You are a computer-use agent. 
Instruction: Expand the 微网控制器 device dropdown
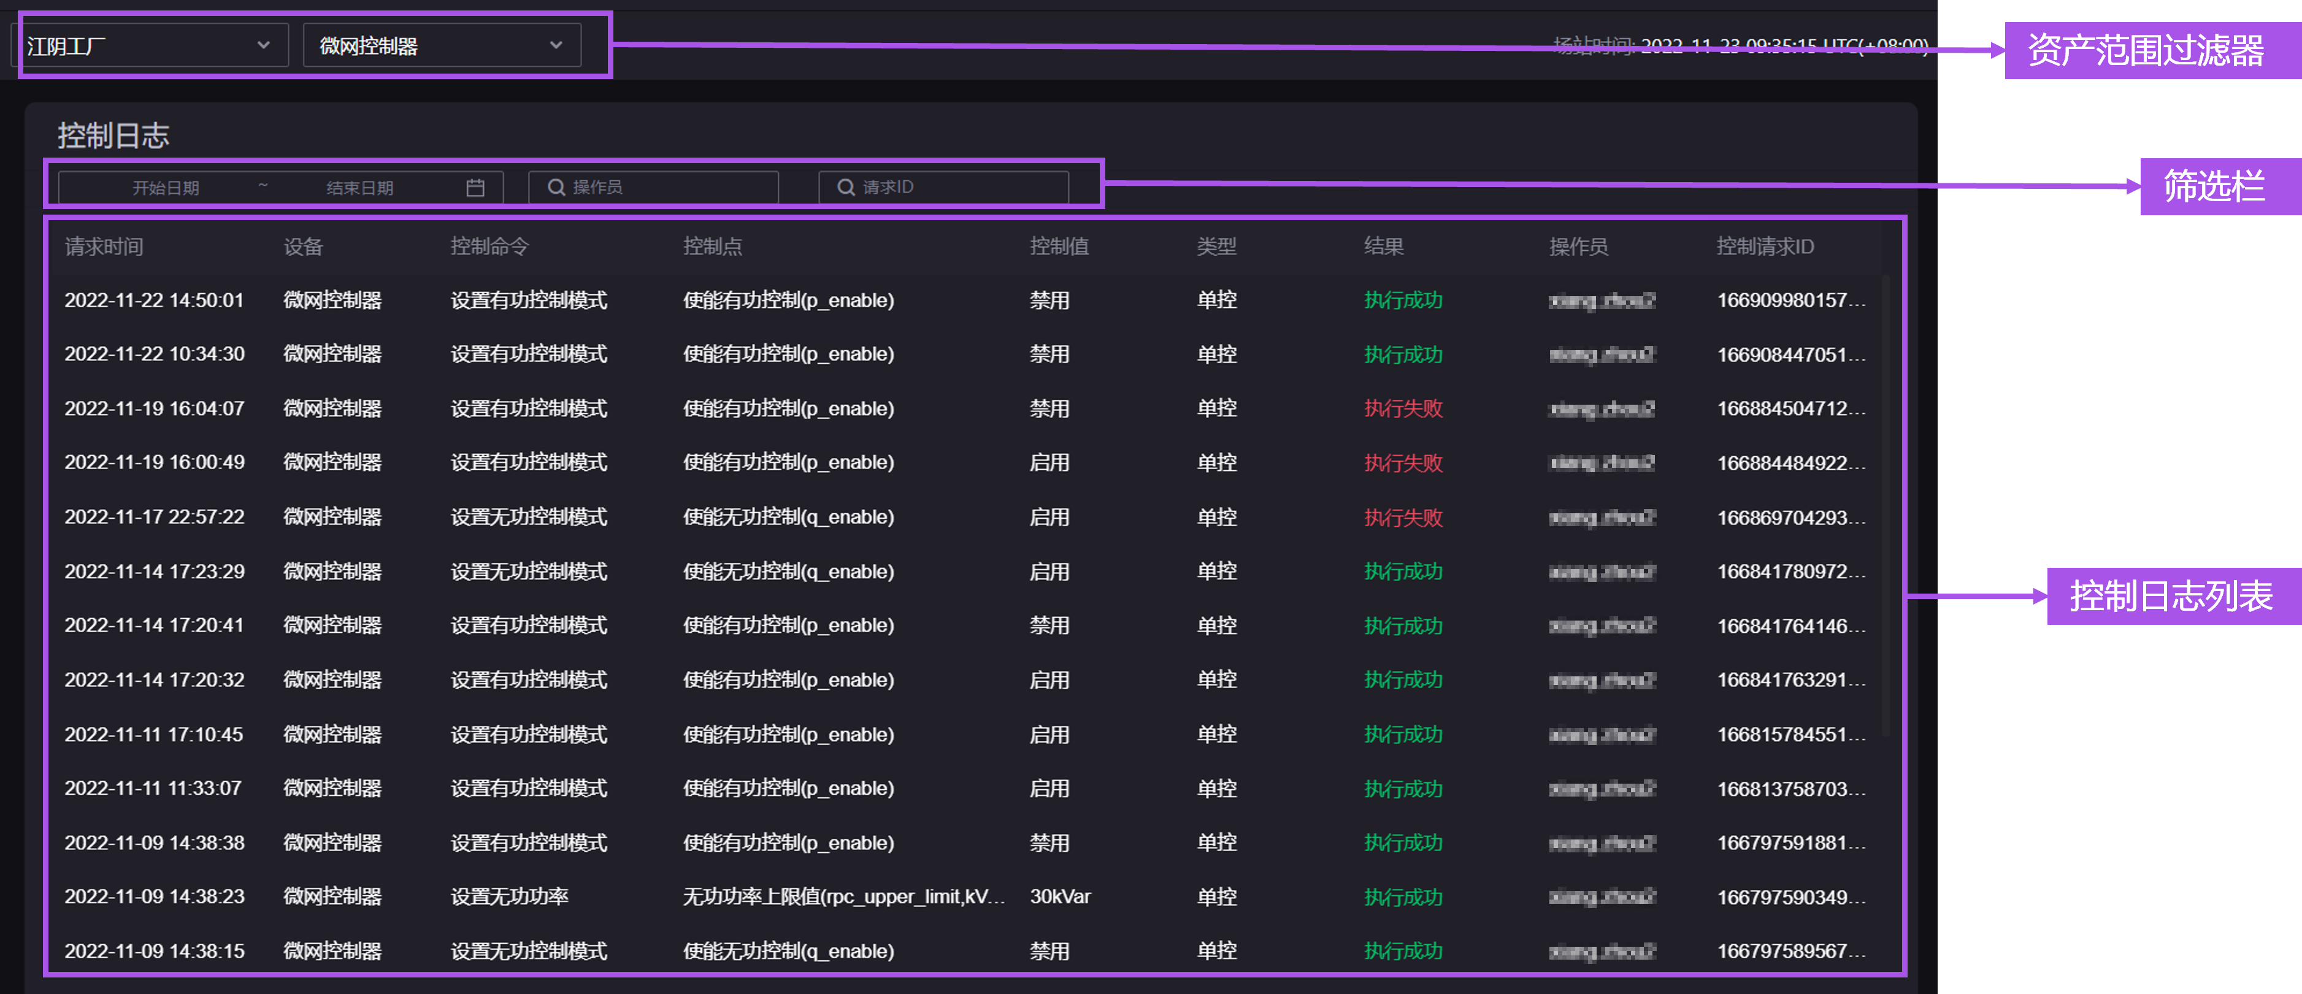point(442,45)
